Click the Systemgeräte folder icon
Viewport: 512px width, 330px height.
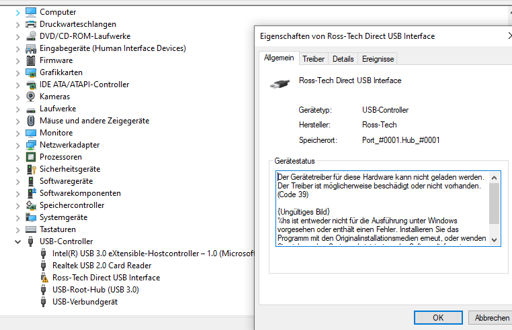[31, 217]
